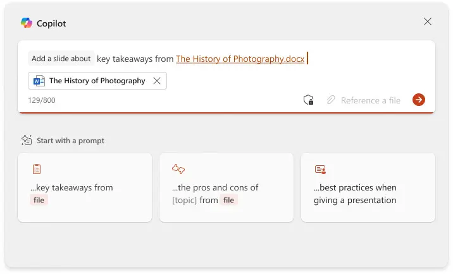Click the clipboard icon on key takeaways card
This screenshot has height=275, width=453.
(37, 169)
